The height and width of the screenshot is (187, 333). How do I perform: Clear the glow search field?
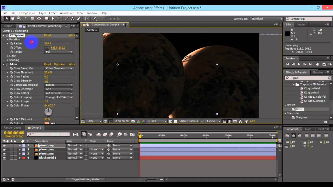click(x=330, y=78)
